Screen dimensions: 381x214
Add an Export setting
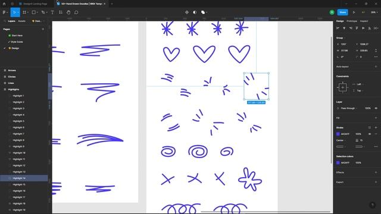coord(376,182)
